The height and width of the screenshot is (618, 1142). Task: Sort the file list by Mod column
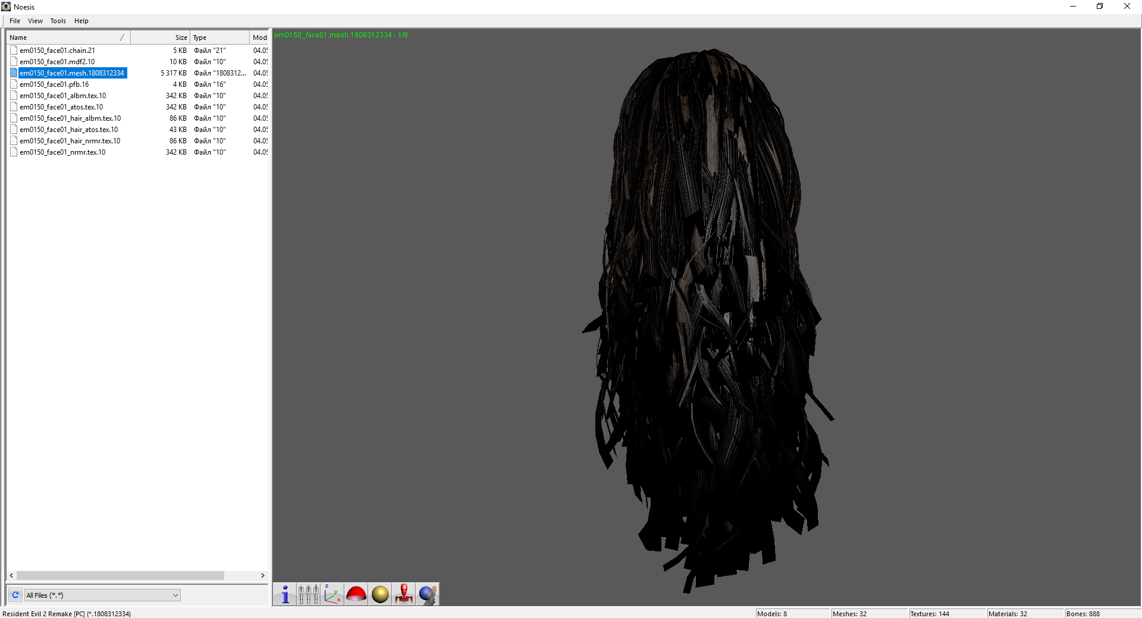pos(259,37)
